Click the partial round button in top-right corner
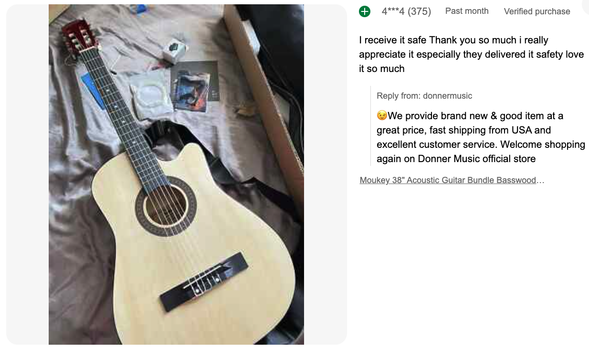 pos(586,5)
